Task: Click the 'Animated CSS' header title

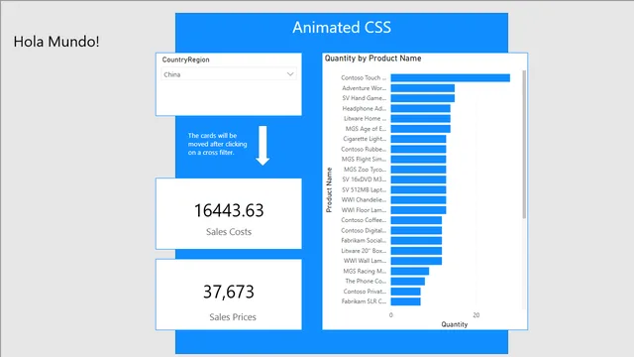Action: [x=342, y=27]
